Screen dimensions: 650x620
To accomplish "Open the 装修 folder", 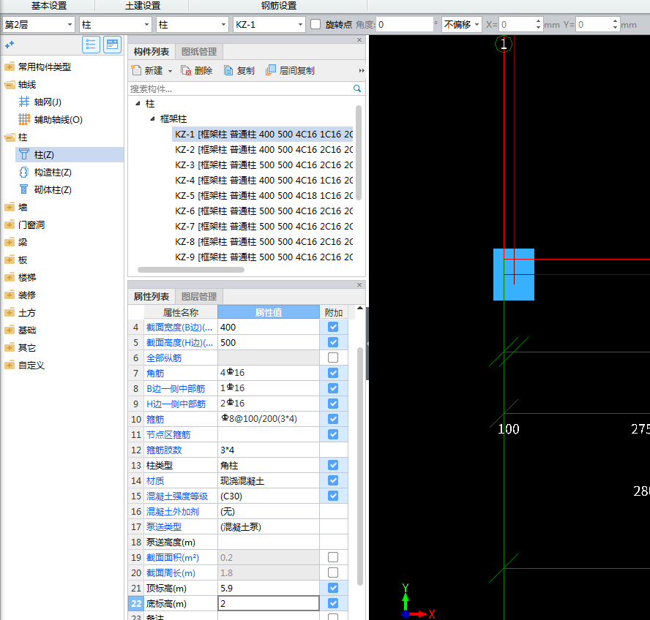I will tap(20, 295).
